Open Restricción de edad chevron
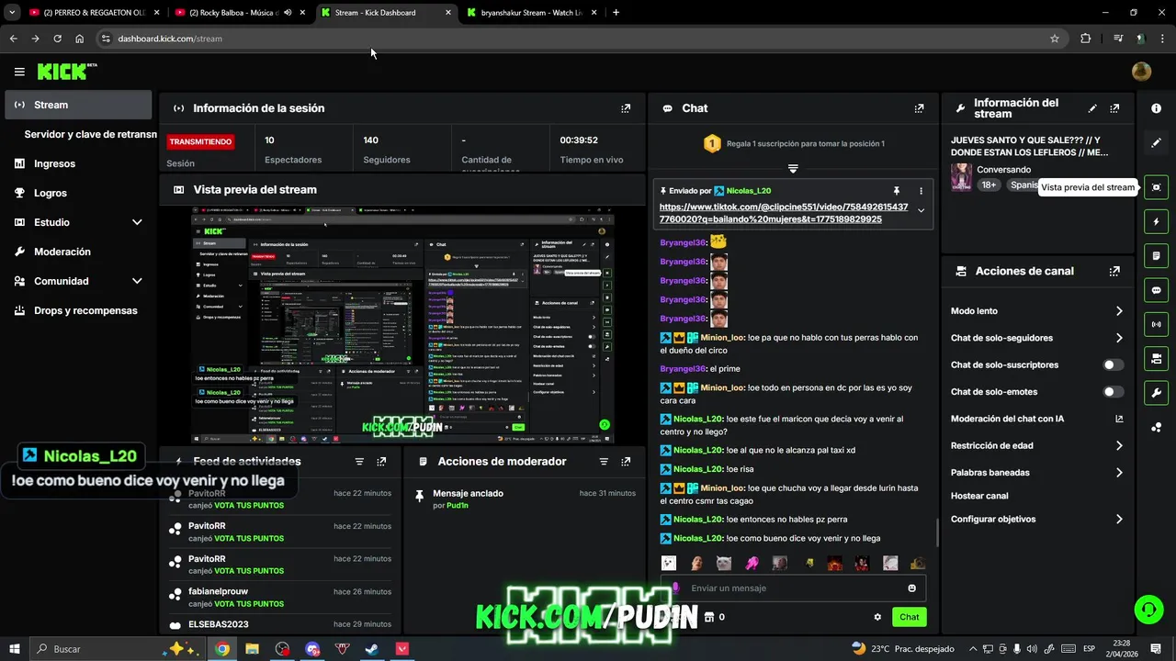The width and height of the screenshot is (1176, 661). [1119, 446]
